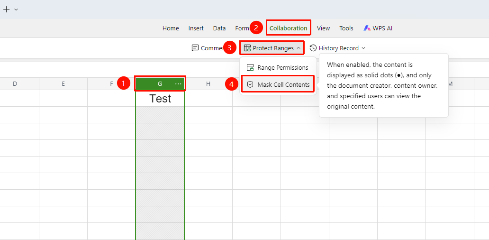The width and height of the screenshot is (489, 240).
Task: Choose Range Permissions from the menu
Action: point(278,67)
